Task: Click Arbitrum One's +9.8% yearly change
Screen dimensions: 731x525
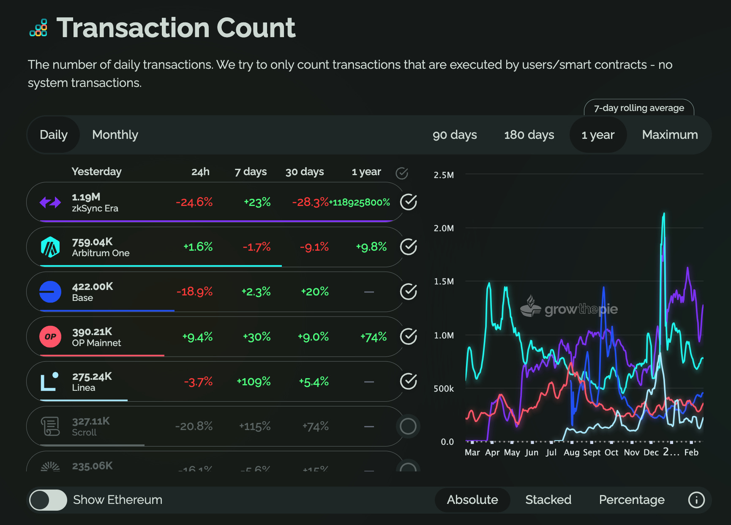Action: pos(371,247)
